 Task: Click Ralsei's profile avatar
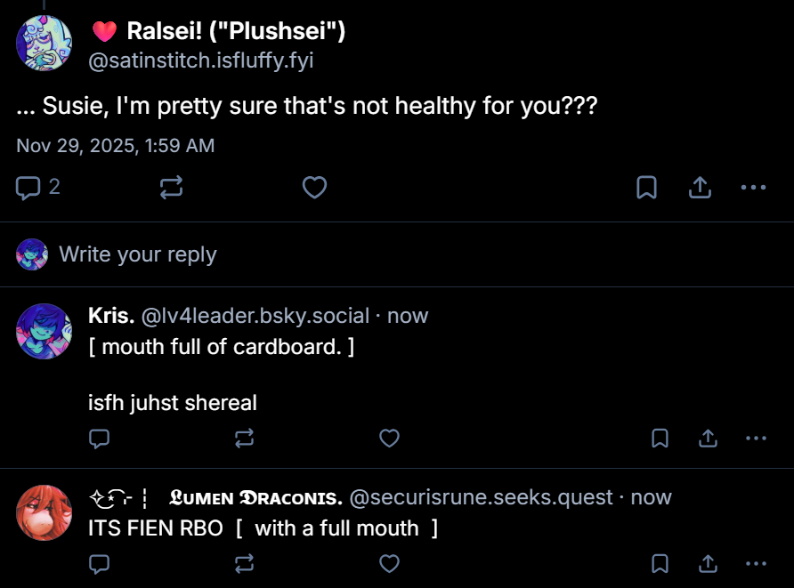pyautogui.click(x=44, y=43)
